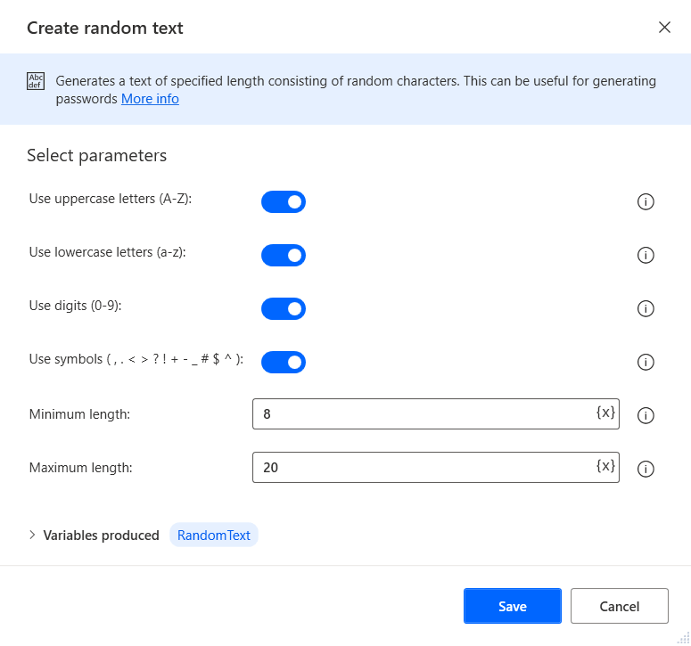This screenshot has height=646, width=691.
Task: Click the Abc def action icon
Action: (36, 81)
